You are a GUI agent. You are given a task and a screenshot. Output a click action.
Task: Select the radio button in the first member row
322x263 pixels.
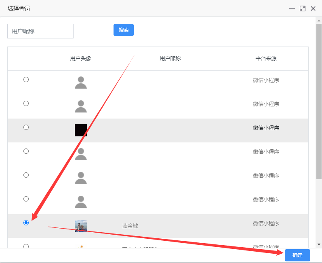pos(26,80)
